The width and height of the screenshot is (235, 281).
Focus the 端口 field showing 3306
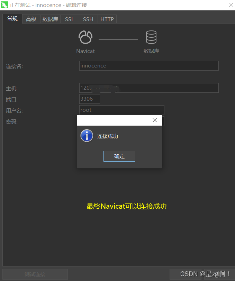[x=90, y=99]
